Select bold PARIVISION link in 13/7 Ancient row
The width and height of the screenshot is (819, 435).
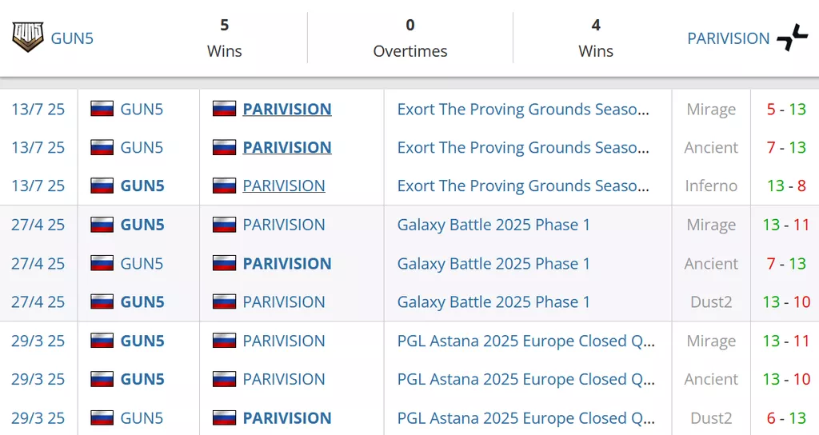coord(286,148)
